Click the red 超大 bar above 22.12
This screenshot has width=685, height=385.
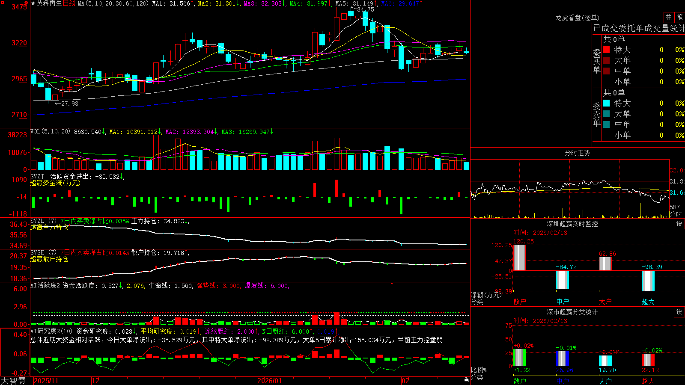[648, 360]
